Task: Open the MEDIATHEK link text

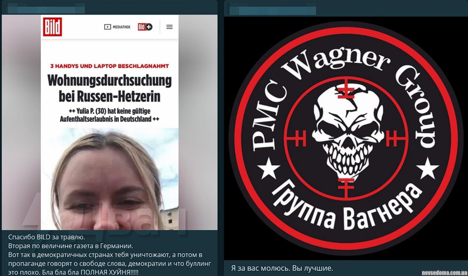Action: (x=122, y=27)
